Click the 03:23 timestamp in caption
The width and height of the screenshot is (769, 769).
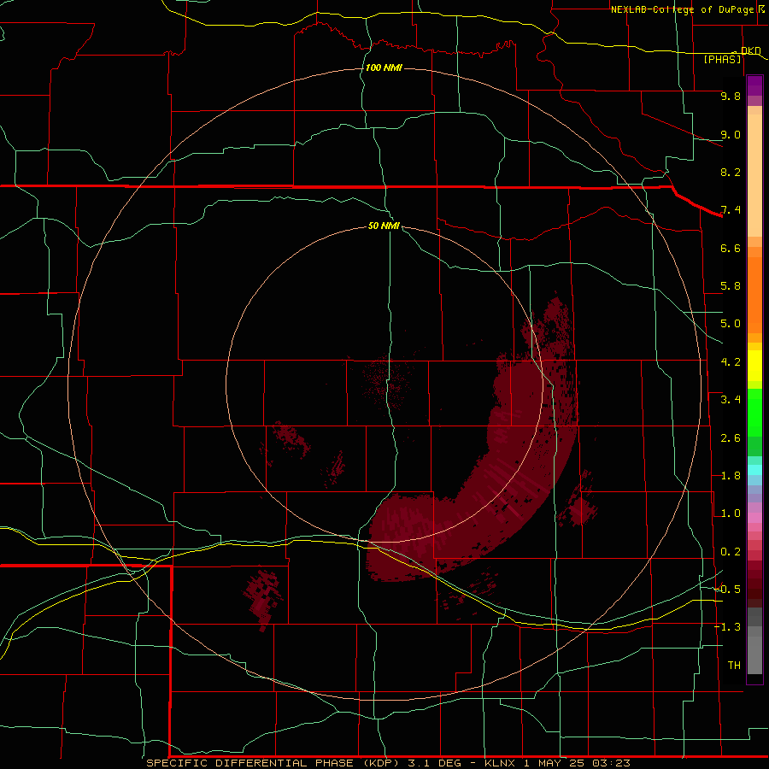[x=611, y=763]
